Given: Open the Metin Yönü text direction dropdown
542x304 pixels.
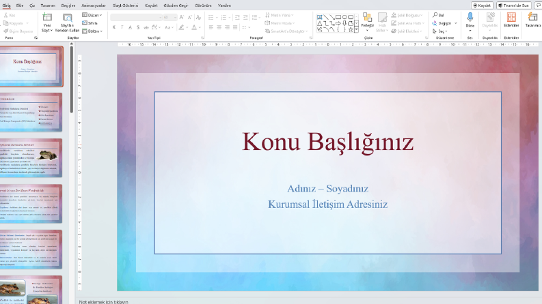Looking at the screenshot, I should (280, 15).
